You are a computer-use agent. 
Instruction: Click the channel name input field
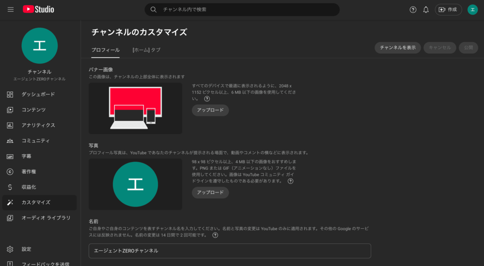coord(230,251)
